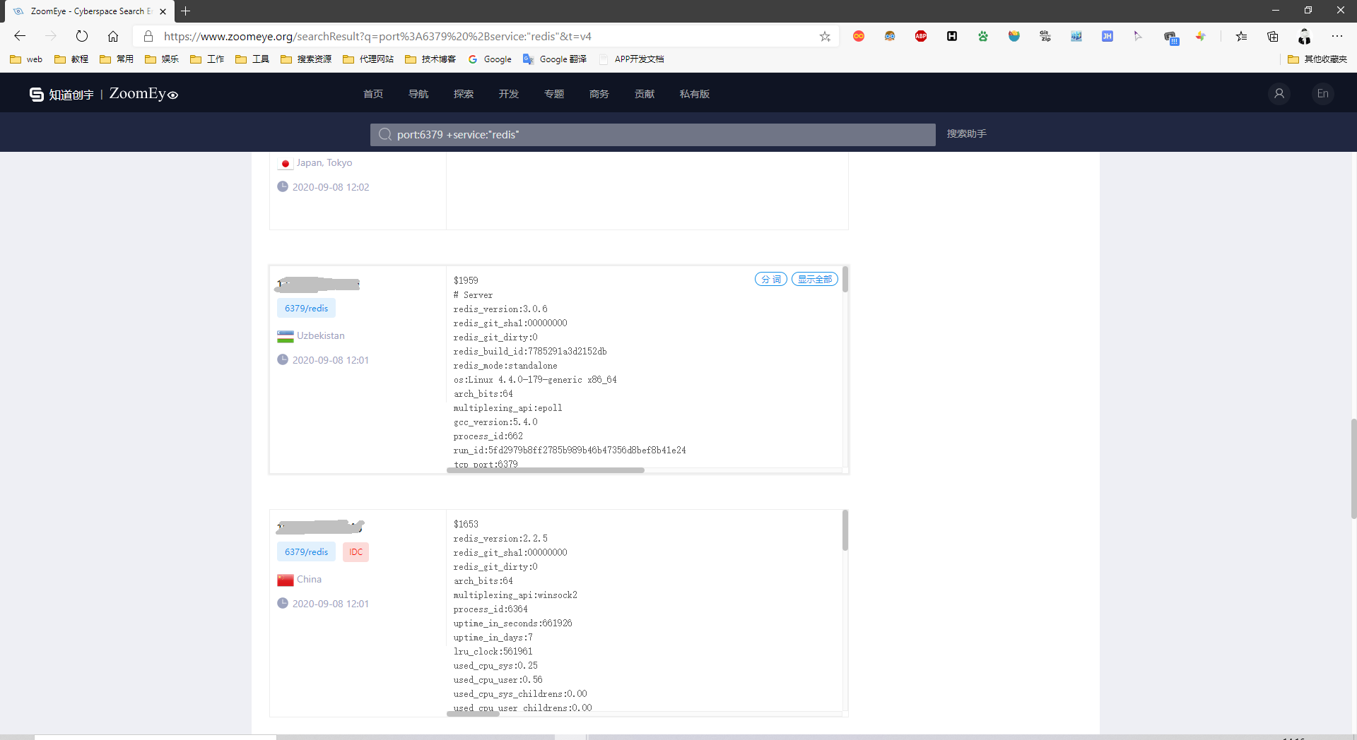
Task: Open the web bookmarks folder
Action: pos(26,59)
